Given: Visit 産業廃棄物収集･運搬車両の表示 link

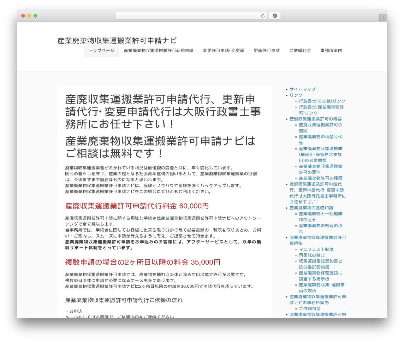Looking at the screenshot, I should pyautogui.click(x=322, y=288).
